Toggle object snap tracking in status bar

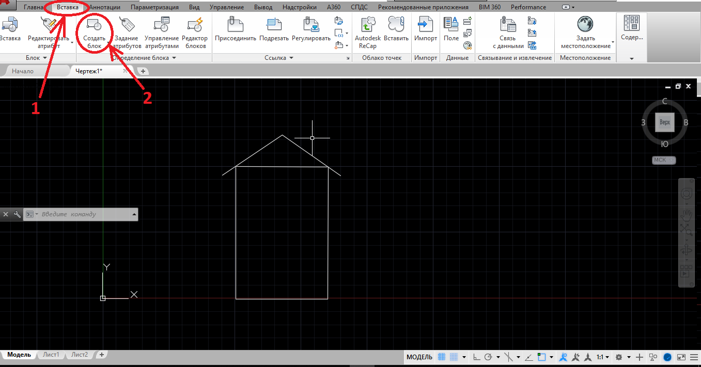click(529, 357)
